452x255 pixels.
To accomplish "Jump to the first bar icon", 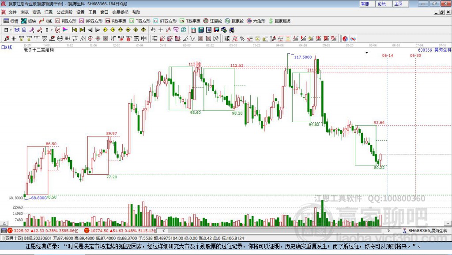I will (74, 30).
